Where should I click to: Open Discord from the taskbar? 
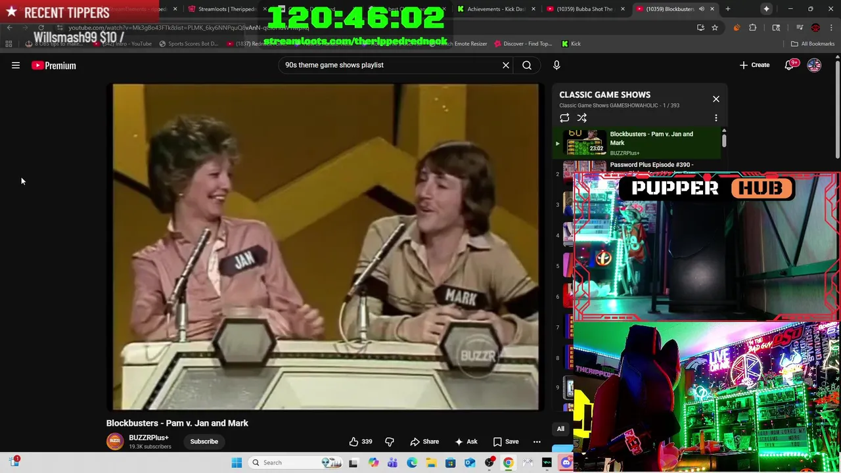point(566,462)
